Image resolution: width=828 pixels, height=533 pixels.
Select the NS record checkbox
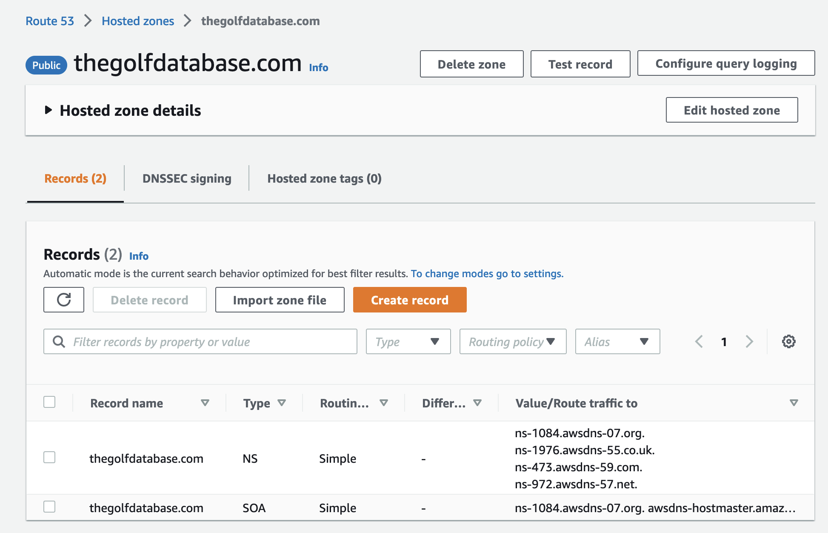coord(49,458)
